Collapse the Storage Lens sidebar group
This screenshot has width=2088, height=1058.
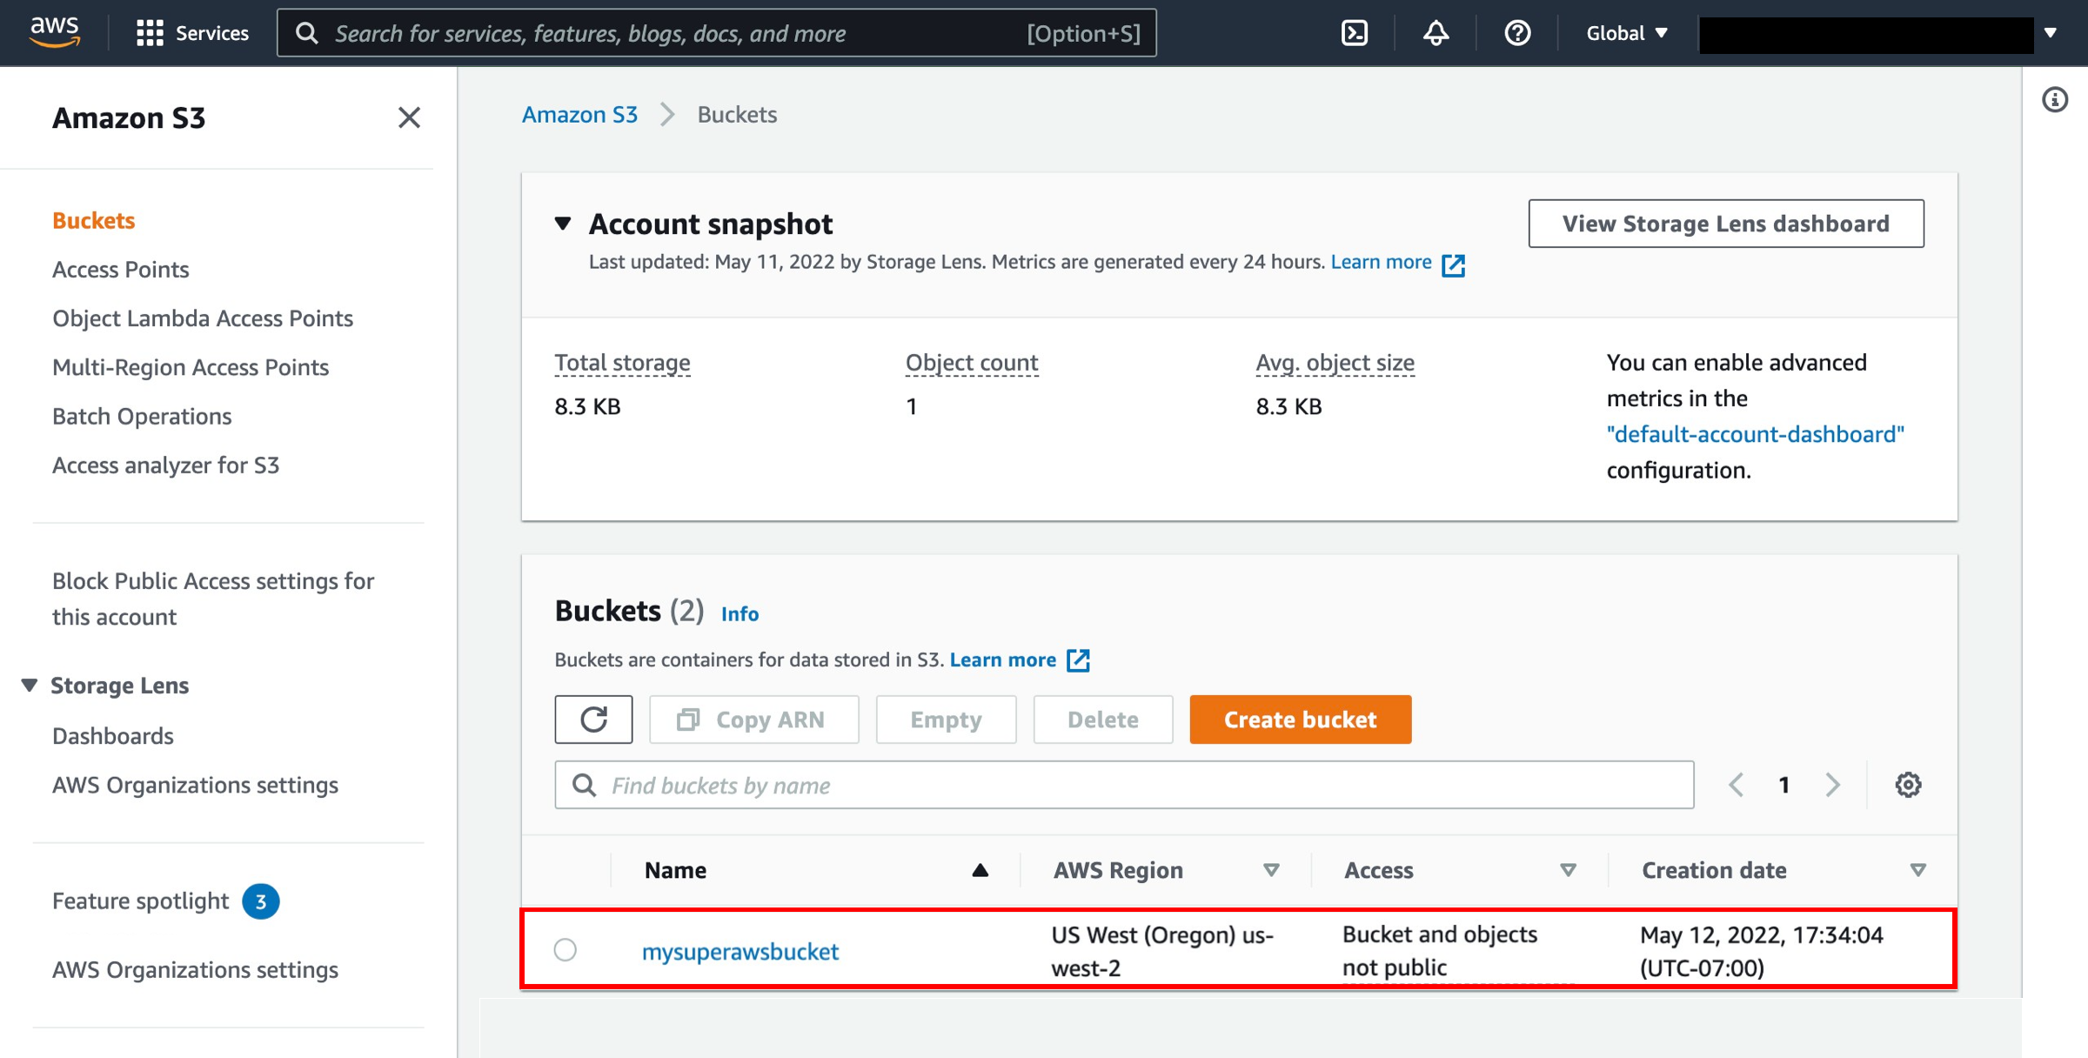30,686
